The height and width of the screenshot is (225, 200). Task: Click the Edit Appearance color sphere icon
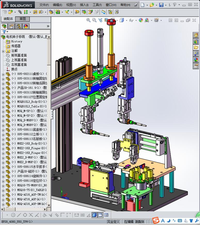(x=141, y=20)
